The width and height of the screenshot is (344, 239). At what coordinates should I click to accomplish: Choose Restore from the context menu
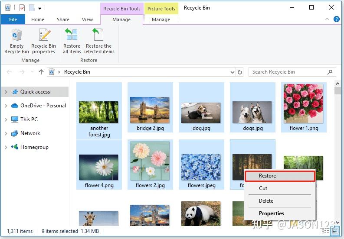[x=280, y=176]
